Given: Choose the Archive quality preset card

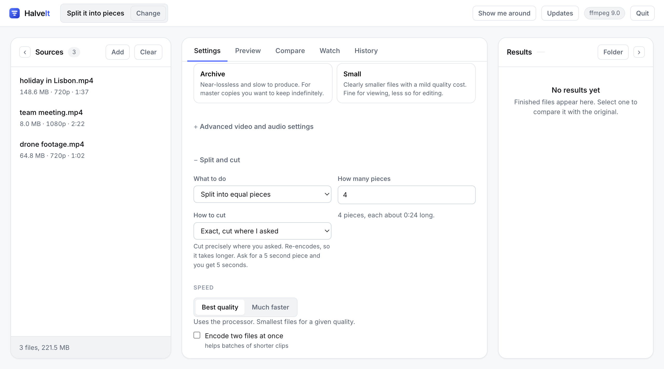Looking at the screenshot, I should tap(263, 83).
